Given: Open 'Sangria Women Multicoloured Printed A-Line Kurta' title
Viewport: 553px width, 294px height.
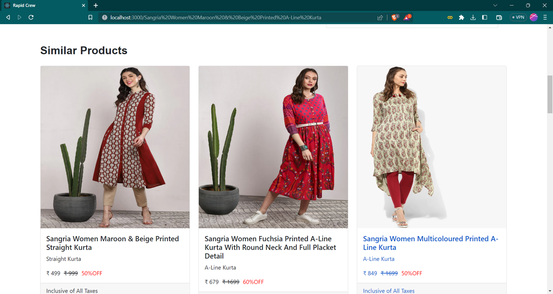Looking at the screenshot, I should click(x=431, y=243).
